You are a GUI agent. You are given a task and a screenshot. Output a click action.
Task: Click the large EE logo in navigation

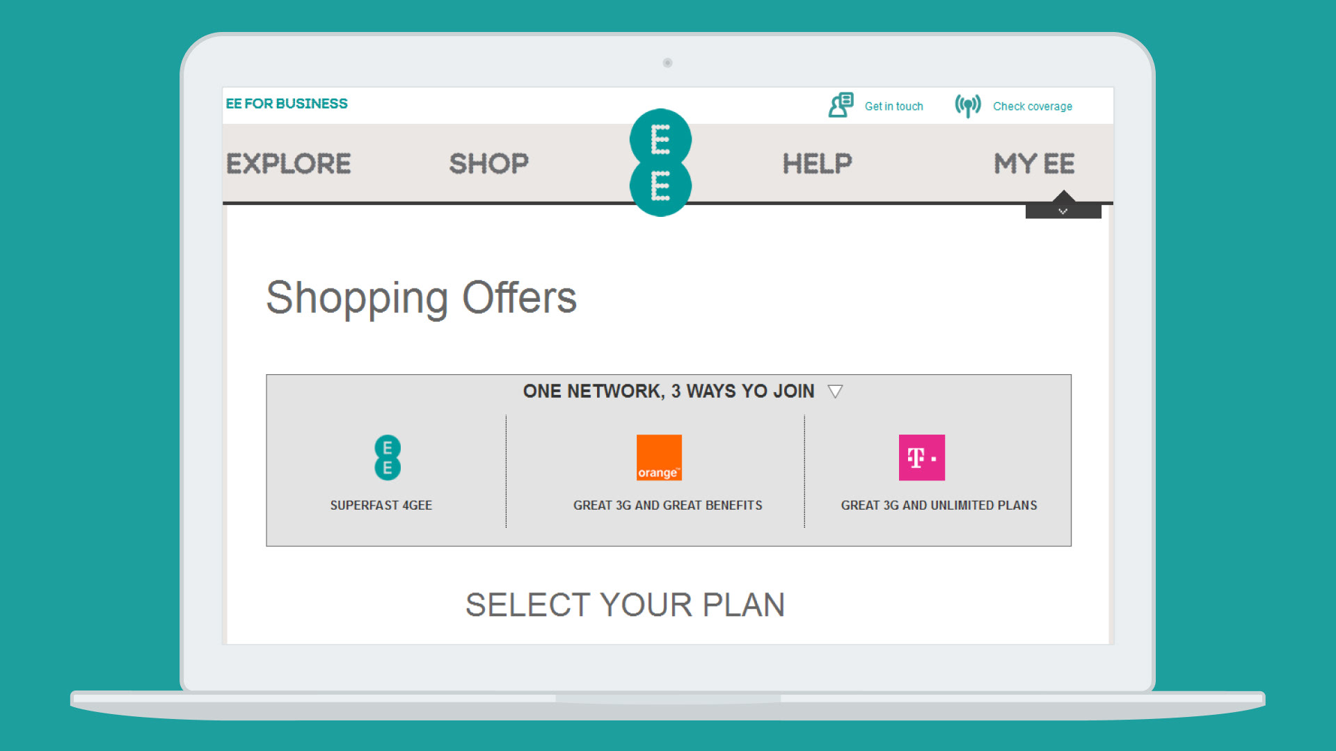[x=660, y=163]
